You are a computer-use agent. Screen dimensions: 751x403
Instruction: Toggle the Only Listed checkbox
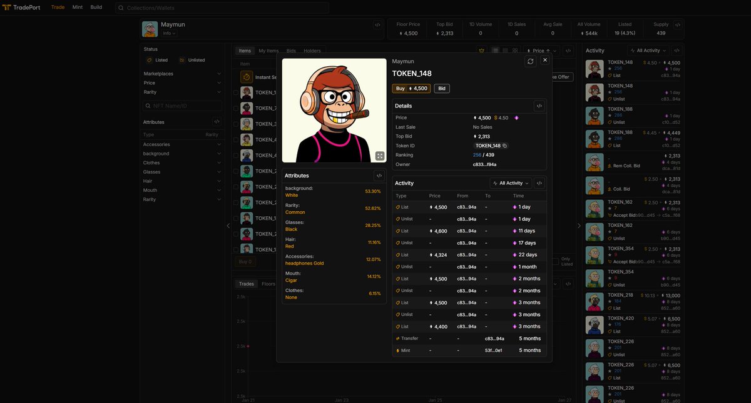point(556,261)
